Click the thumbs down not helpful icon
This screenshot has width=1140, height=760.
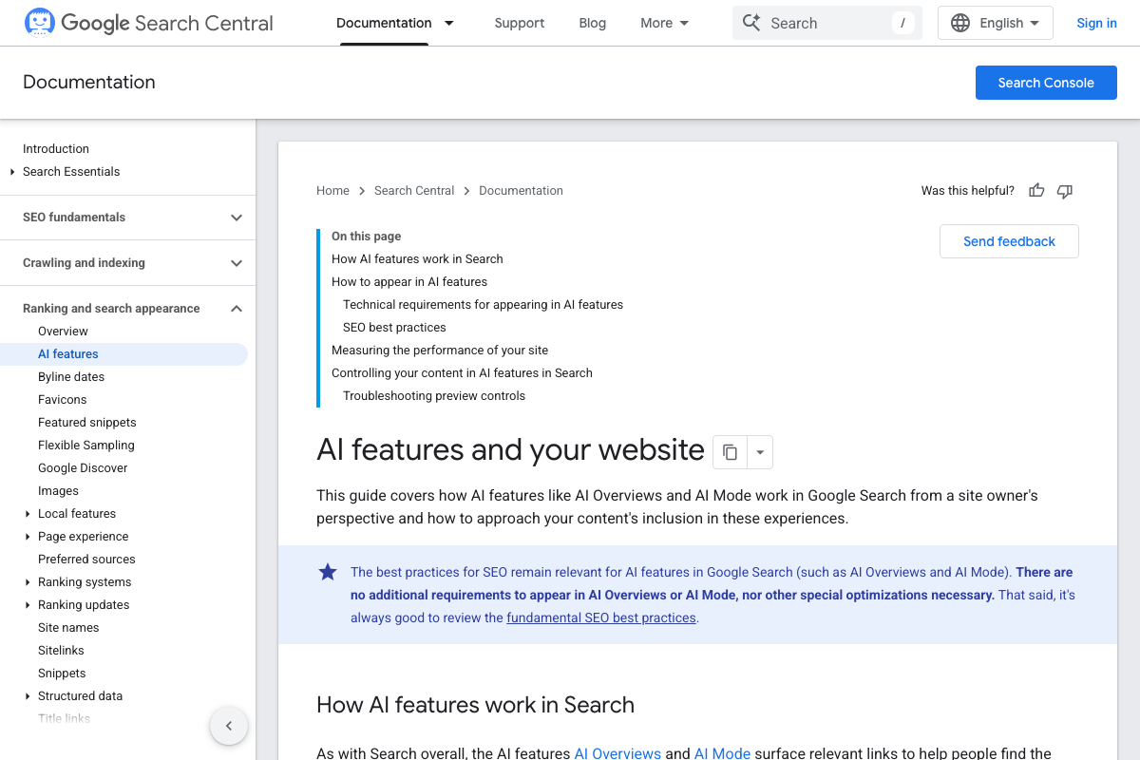tap(1065, 191)
